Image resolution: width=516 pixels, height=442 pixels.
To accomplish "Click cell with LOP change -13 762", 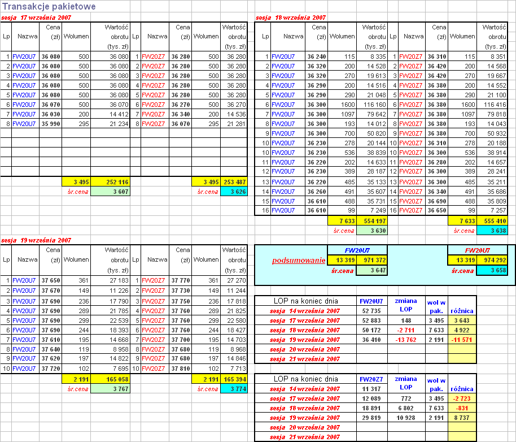I will pos(406,340).
